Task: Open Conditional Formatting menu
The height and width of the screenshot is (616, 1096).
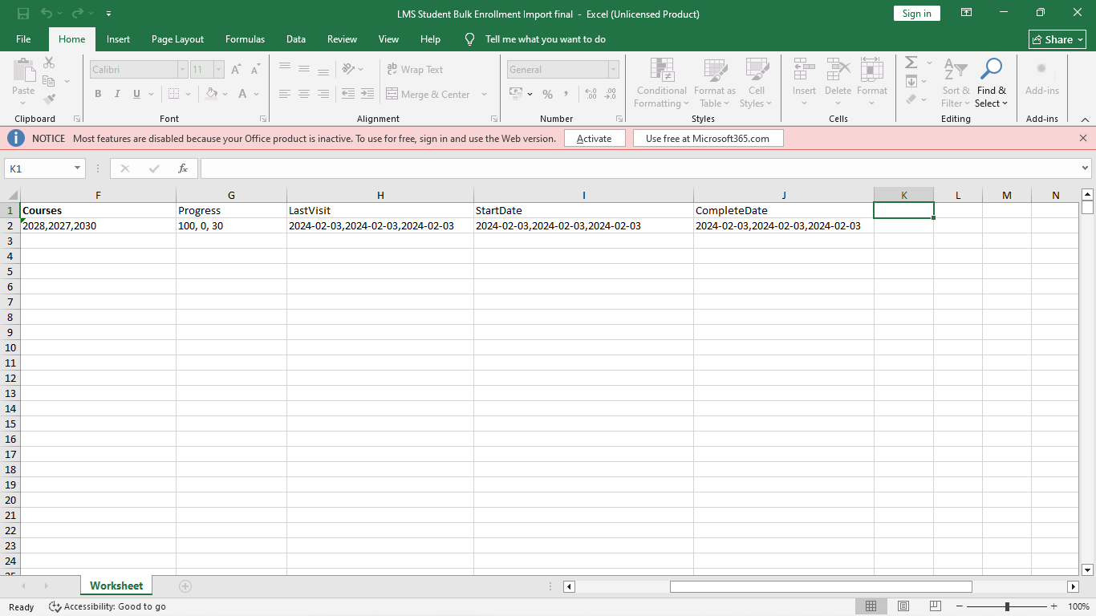Action: (x=661, y=83)
